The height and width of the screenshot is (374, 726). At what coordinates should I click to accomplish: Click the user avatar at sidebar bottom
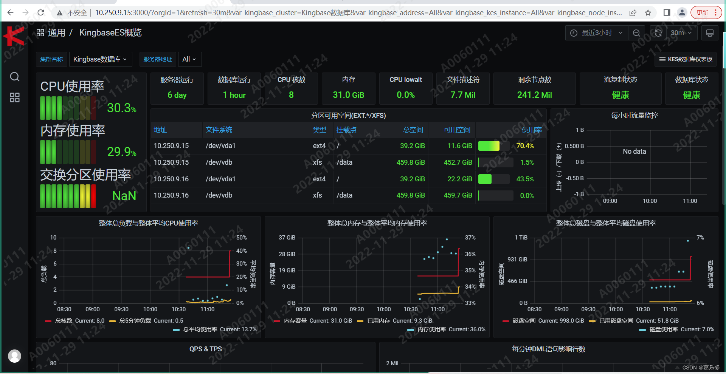14,356
